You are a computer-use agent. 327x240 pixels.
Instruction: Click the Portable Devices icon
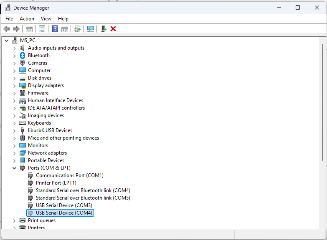(x=23, y=160)
